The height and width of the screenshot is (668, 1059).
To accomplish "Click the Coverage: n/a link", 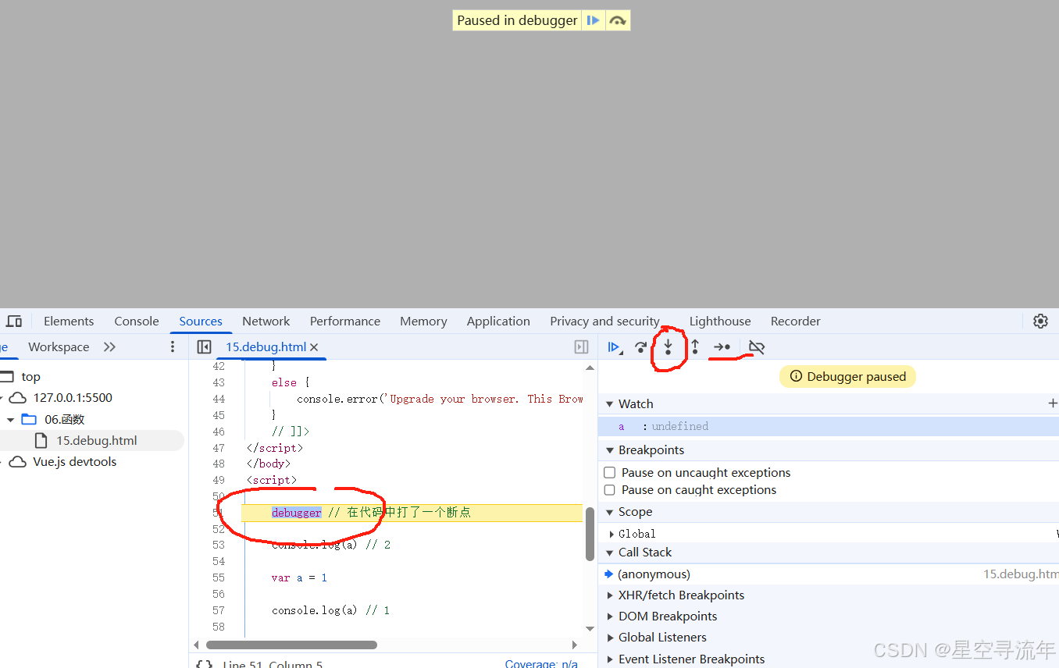I will tap(541, 664).
